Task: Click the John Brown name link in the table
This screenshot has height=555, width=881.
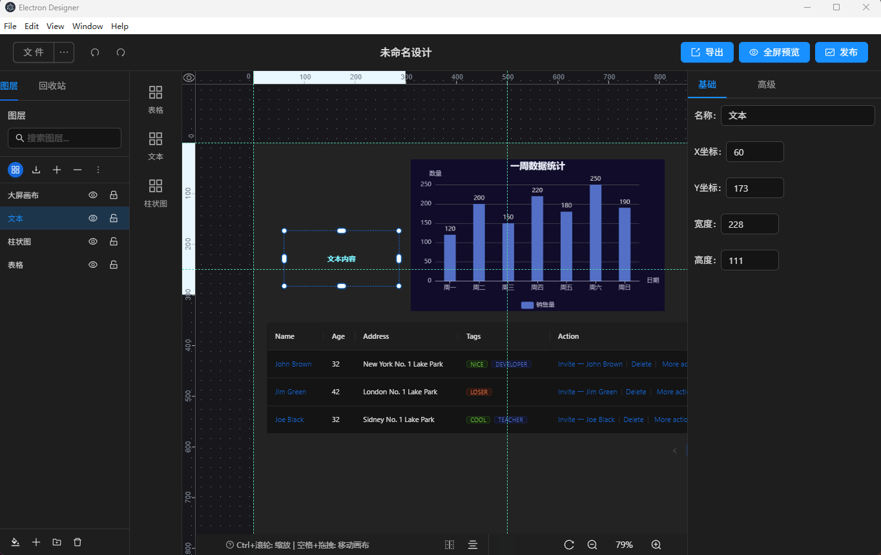Action: point(293,364)
